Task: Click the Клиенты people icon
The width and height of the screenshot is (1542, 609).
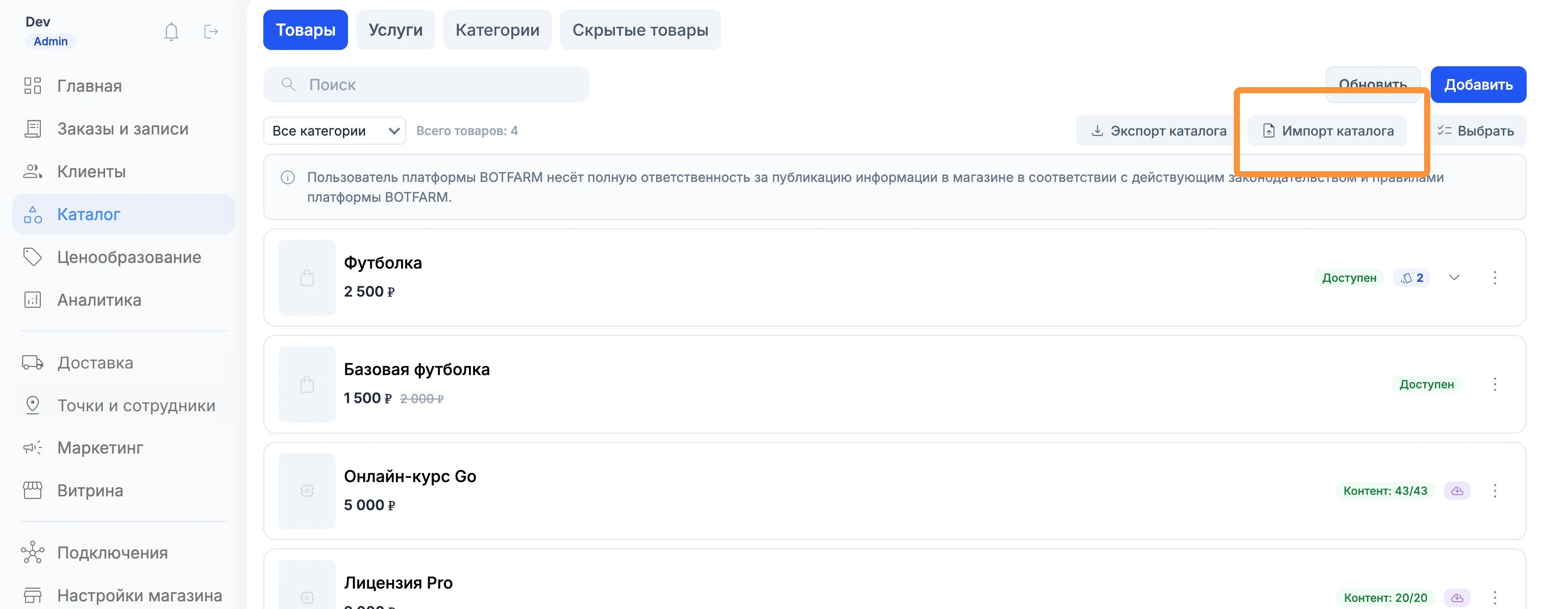Action: click(32, 172)
